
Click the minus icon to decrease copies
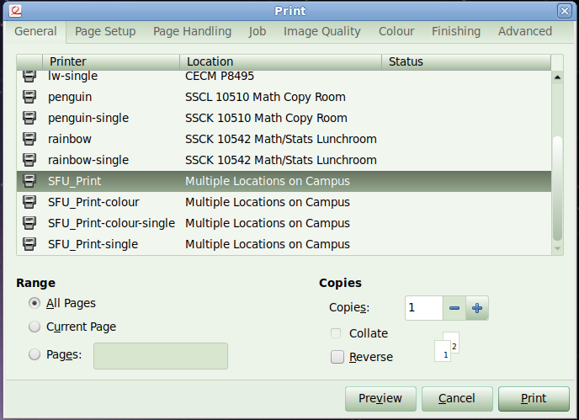click(454, 308)
